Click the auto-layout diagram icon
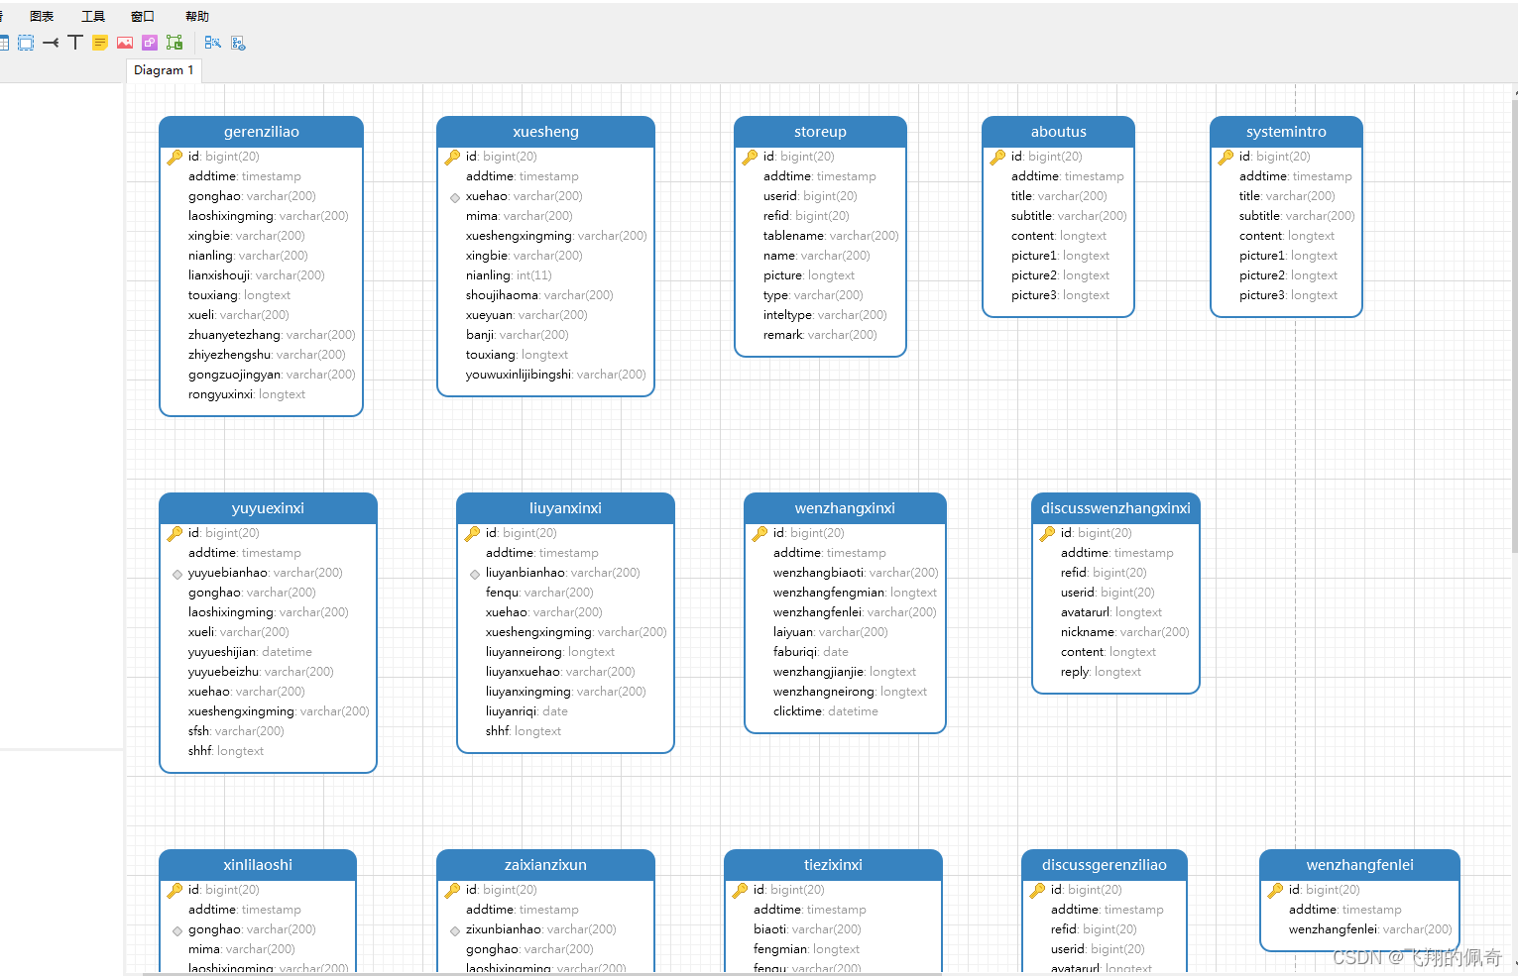This screenshot has width=1518, height=976. tap(212, 42)
